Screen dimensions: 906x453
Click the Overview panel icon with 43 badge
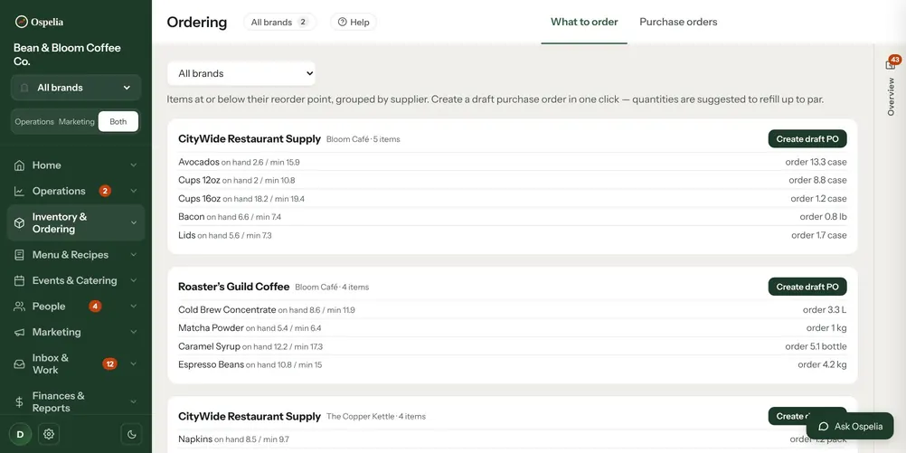[x=891, y=64]
